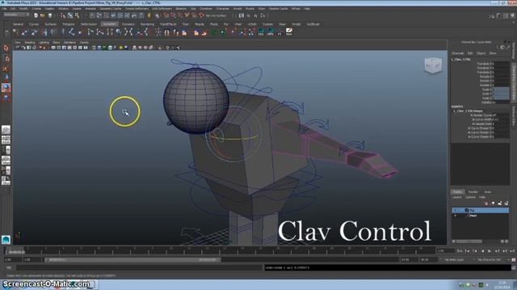Create a new empty display layer
The height and width of the screenshot is (290, 517).
pos(500,203)
